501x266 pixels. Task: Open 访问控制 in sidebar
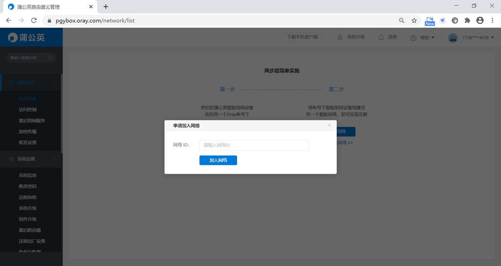27,110
